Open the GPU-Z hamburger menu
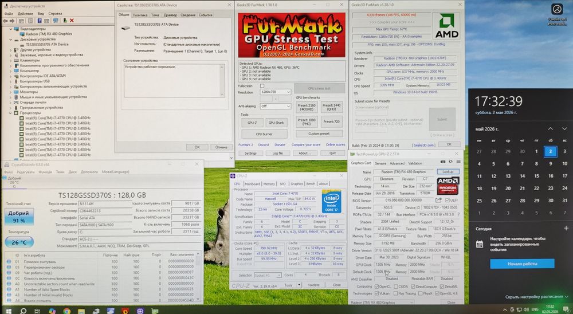Viewport: 573px width, 314px height. (x=458, y=162)
